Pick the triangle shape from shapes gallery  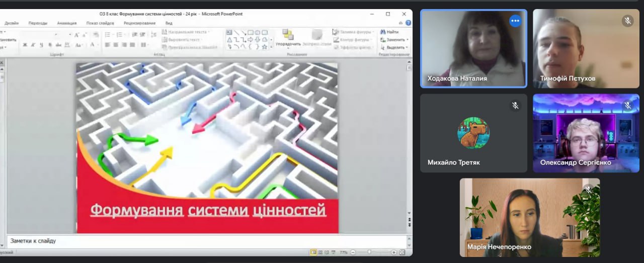click(x=229, y=40)
